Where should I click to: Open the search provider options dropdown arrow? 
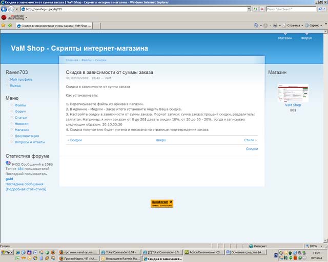tap(324, 9)
